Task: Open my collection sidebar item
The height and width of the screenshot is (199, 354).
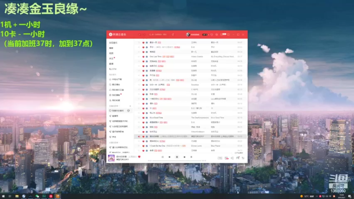Action: (x=115, y=100)
